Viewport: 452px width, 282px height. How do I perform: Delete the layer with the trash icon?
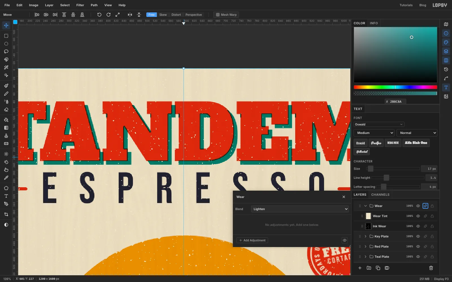[x=431, y=268]
